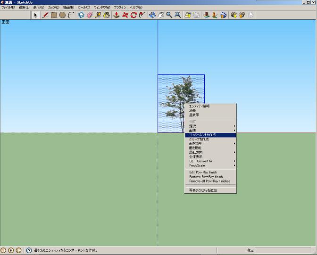Select the Arc tool
The width and height of the screenshot is (317, 255).
pos(71,15)
